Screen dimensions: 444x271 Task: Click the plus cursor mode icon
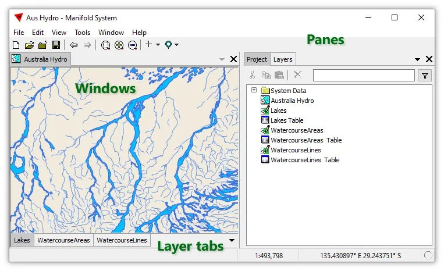click(148, 44)
